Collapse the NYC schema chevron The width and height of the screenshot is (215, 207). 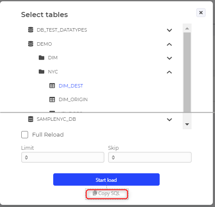pos(169,72)
